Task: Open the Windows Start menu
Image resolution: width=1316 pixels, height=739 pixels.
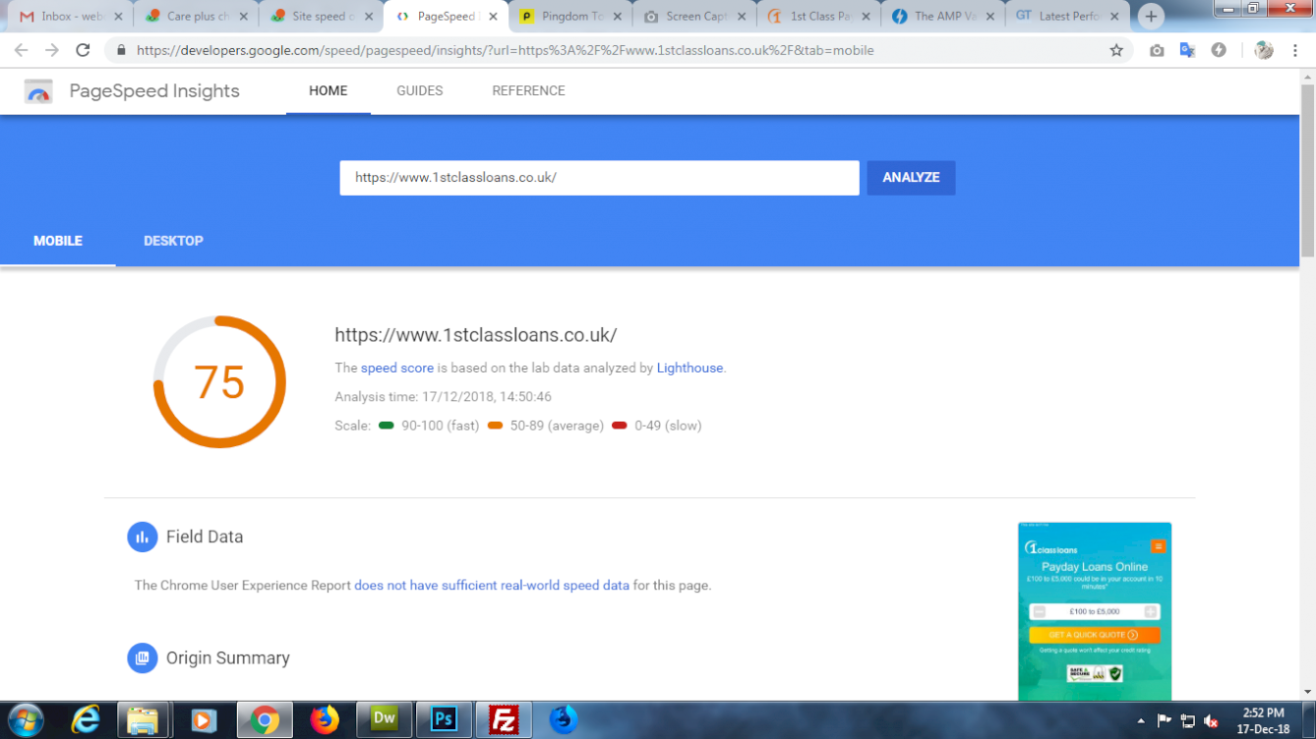Action: (x=26, y=719)
